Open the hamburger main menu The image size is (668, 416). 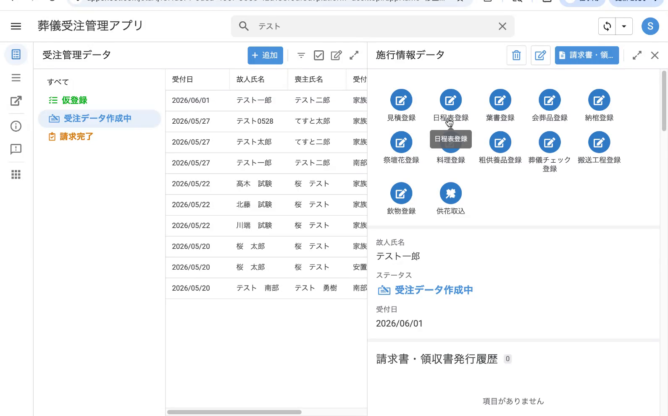pos(16,26)
